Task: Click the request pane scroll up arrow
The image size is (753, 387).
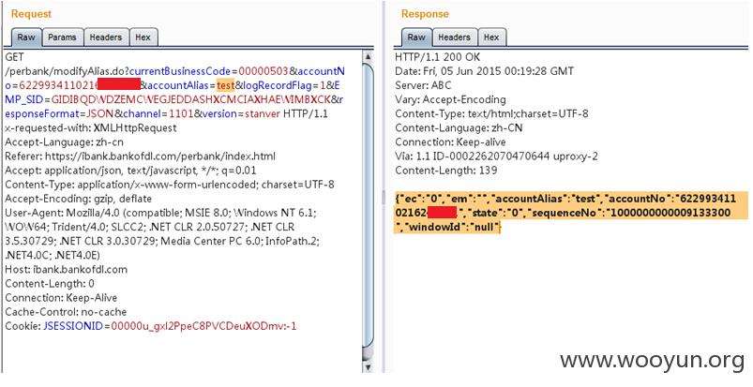Action: click(x=369, y=56)
